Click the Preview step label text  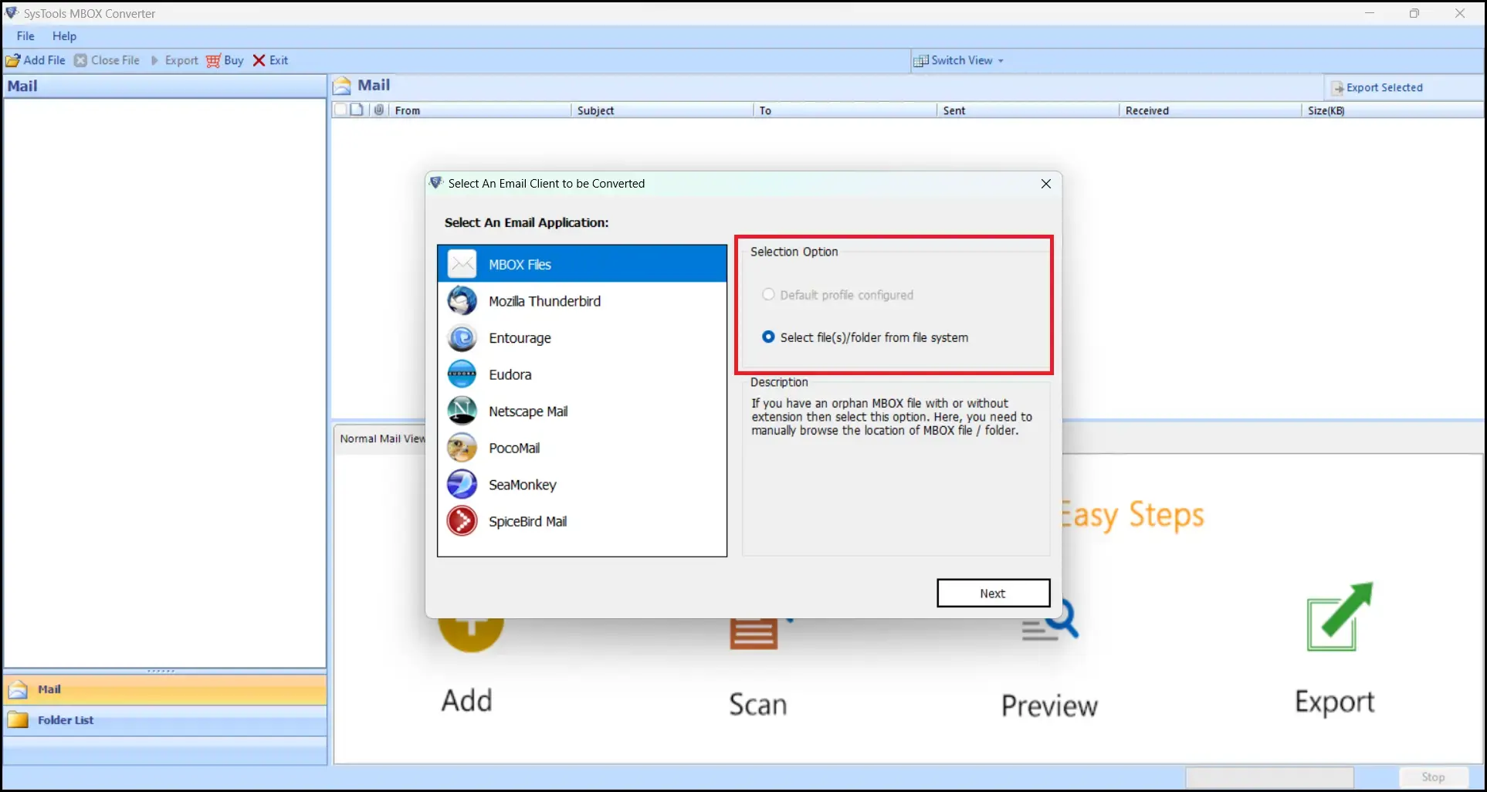pos(1049,706)
